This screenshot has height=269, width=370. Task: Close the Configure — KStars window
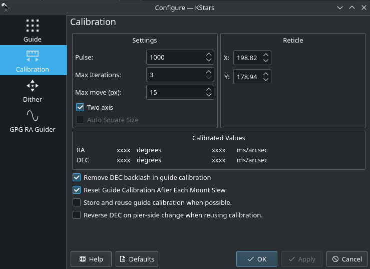[x=364, y=8]
